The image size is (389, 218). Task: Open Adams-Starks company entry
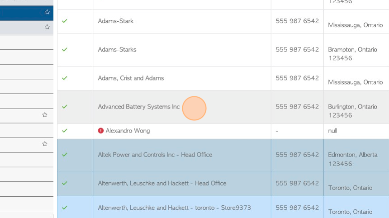click(117, 50)
